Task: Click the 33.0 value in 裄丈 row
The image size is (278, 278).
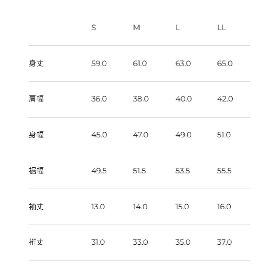Action: click(140, 242)
